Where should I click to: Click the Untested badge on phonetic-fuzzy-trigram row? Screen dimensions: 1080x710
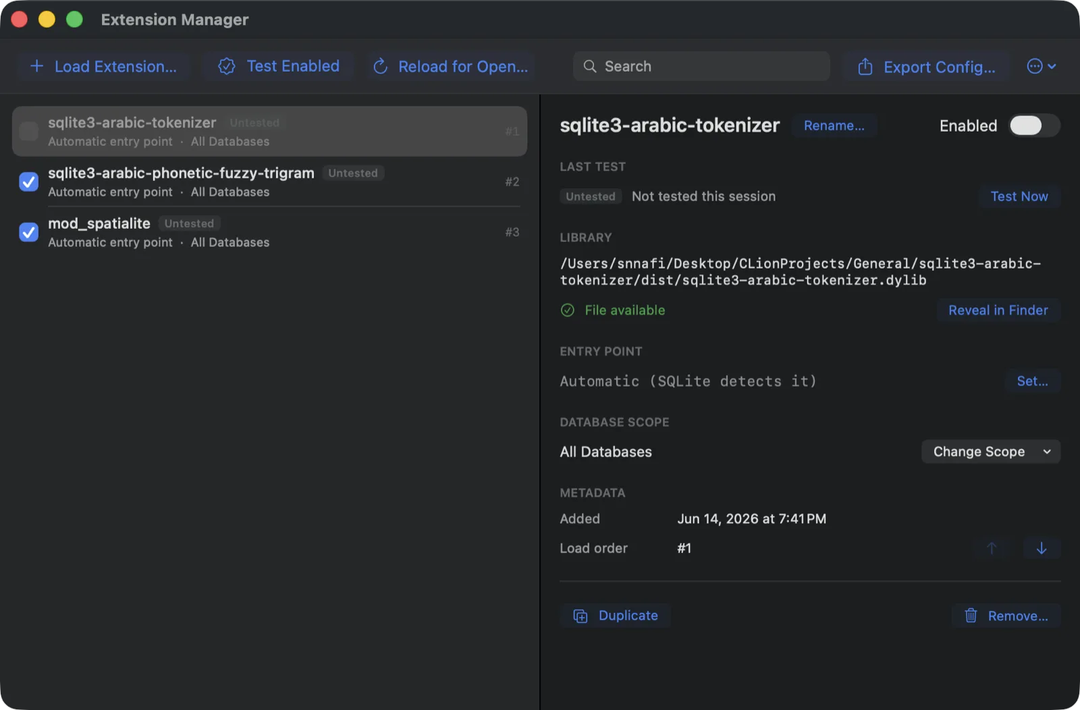click(352, 173)
